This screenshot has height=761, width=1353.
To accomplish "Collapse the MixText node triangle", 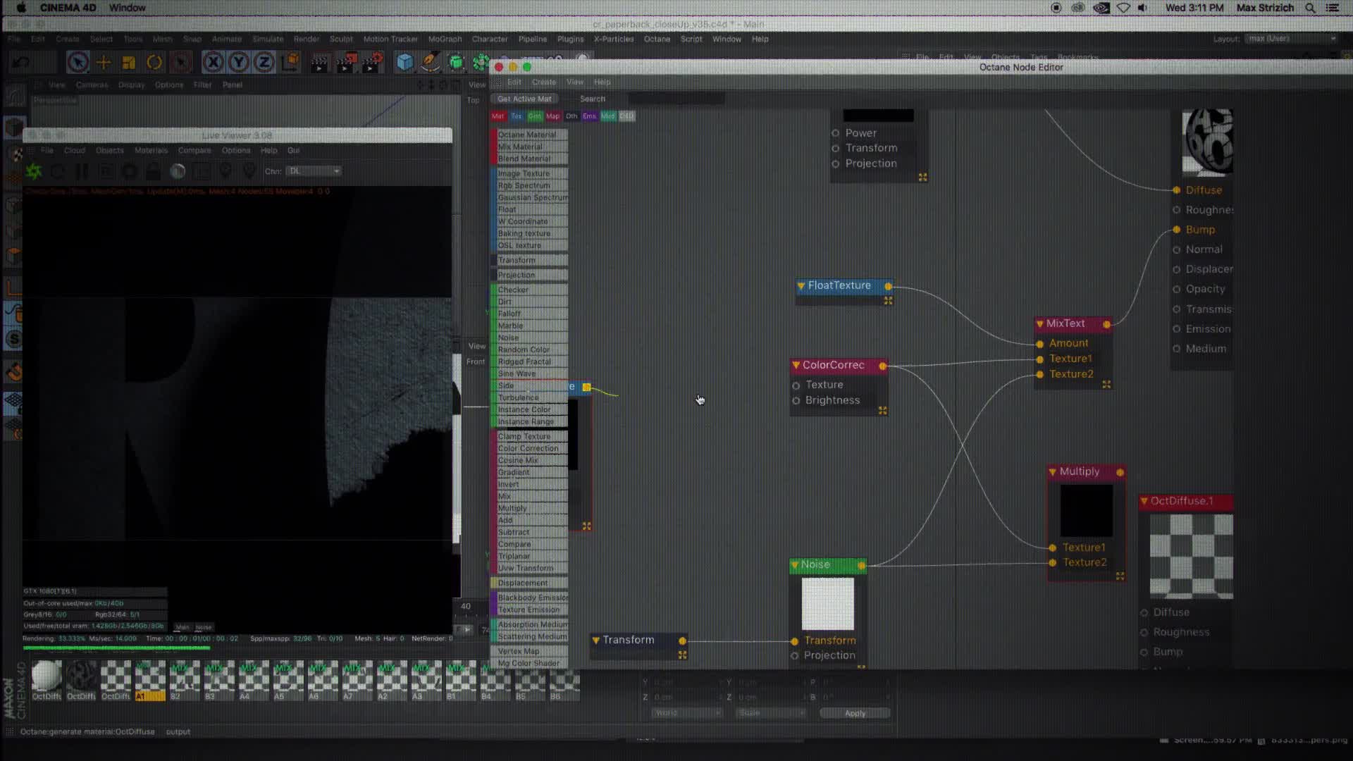I will 1040,324.
